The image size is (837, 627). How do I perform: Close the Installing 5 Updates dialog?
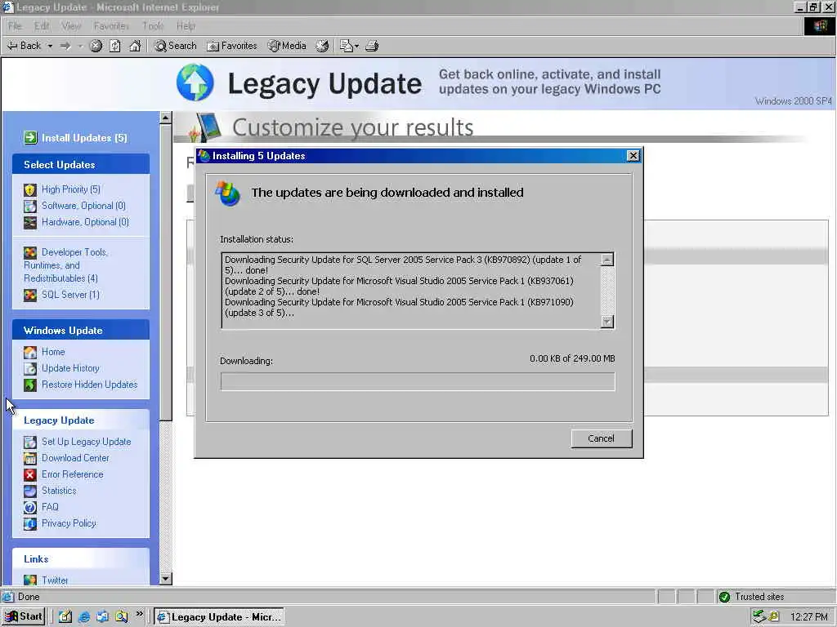[633, 156]
